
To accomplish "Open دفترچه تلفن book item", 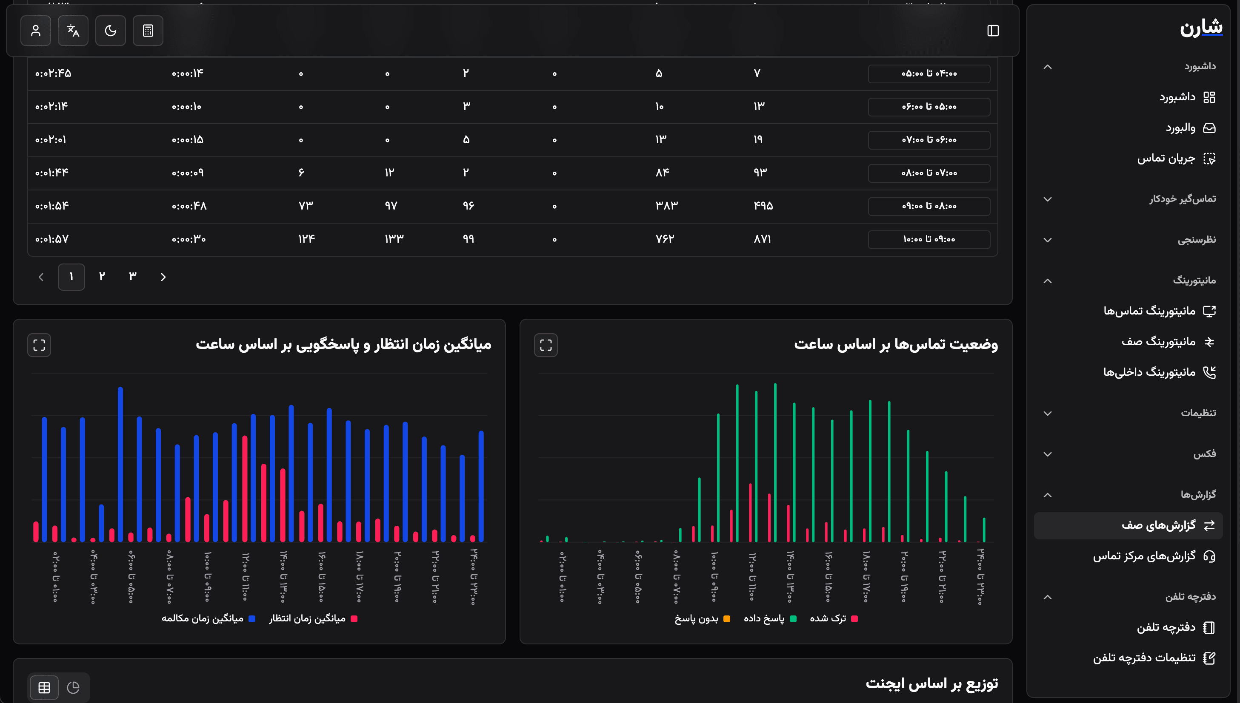I will pyautogui.click(x=1129, y=628).
